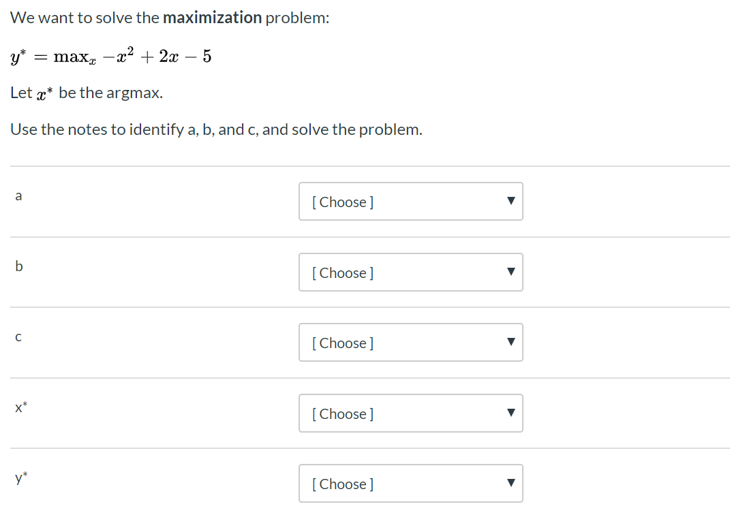The image size is (745, 515).
Task: Select the label a on the left
Action: 18,196
